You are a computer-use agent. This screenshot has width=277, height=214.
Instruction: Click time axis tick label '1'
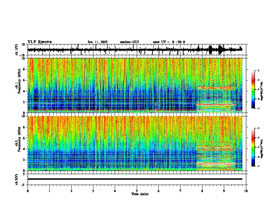pyautogui.click(x=49, y=191)
